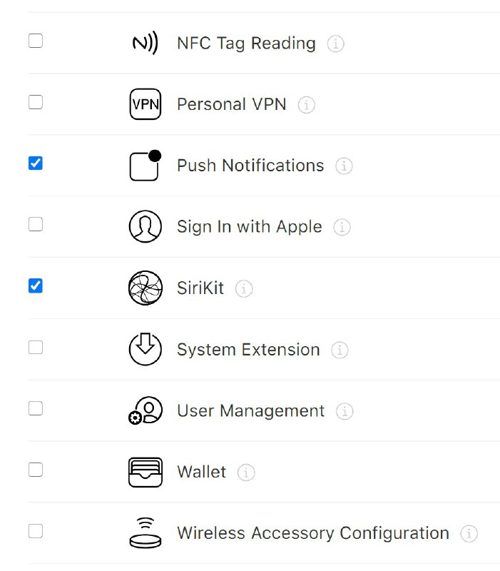Enable the Sign In with Apple checkbox
This screenshot has height=571, width=500.
pyautogui.click(x=36, y=224)
